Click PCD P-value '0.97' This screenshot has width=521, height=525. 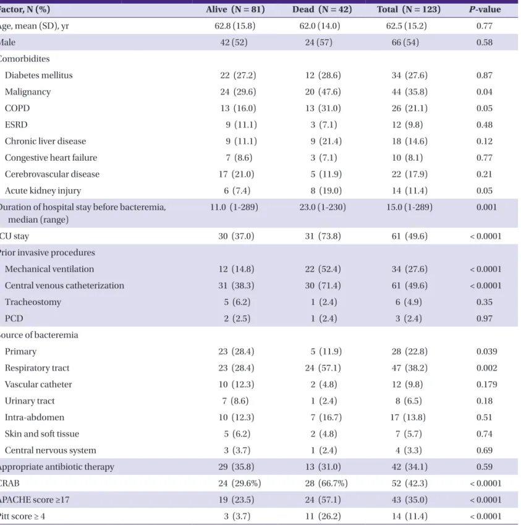click(484, 318)
